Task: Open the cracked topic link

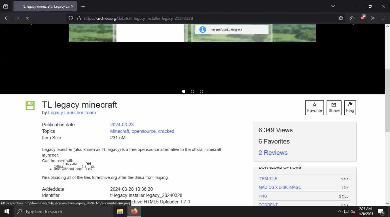Action: [x=166, y=131]
